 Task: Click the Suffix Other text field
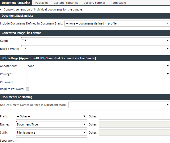(134, 132)
